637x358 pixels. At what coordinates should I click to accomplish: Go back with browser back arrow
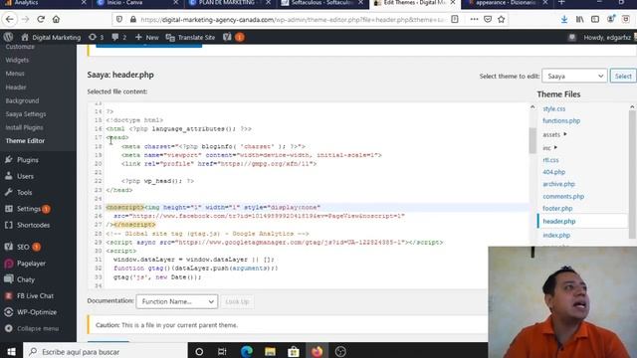tap(10, 19)
